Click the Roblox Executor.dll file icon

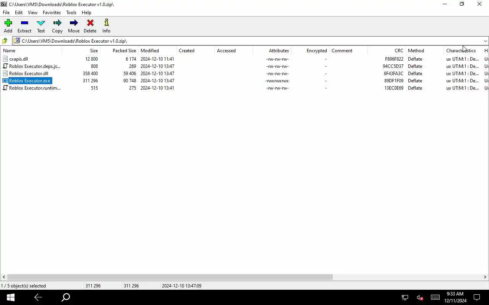pyautogui.click(x=5, y=73)
